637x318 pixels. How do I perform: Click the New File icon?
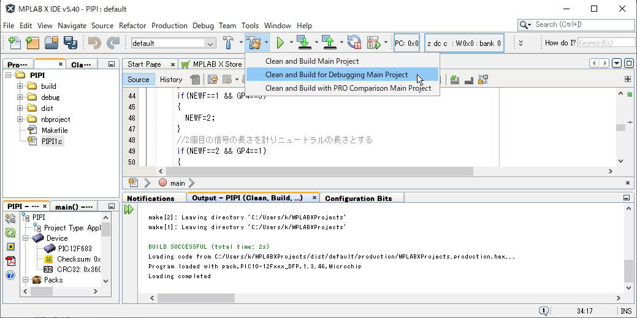click(x=15, y=43)
